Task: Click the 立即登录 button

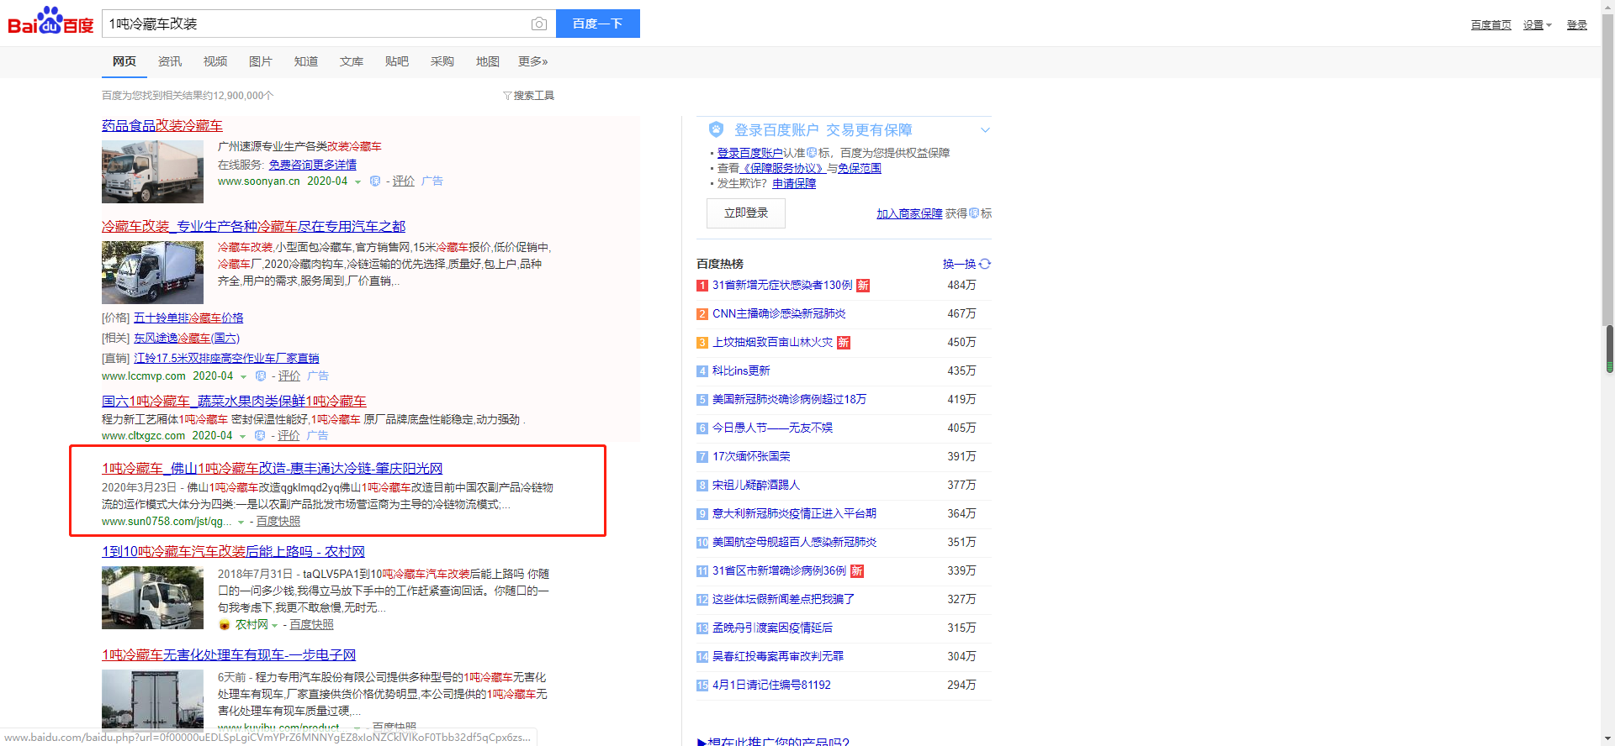Action: point(746,213)
